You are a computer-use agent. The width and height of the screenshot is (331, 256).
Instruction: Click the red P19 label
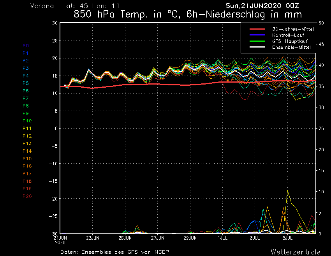pyautogui.click(x=27, y=189)
